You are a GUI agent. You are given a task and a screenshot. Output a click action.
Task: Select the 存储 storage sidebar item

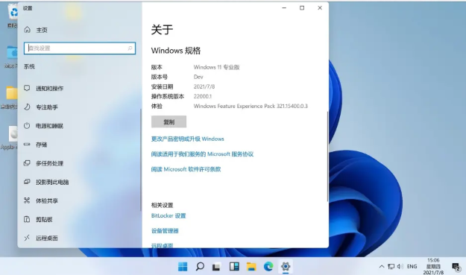(x=79, y=145)
